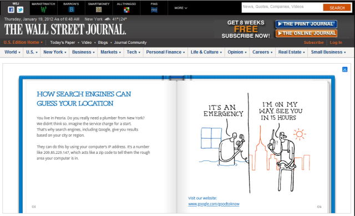Viewport: 355px width, 216px height.
Task: Open the WSJ Facebook icon
Action: (x=11, y=10)
